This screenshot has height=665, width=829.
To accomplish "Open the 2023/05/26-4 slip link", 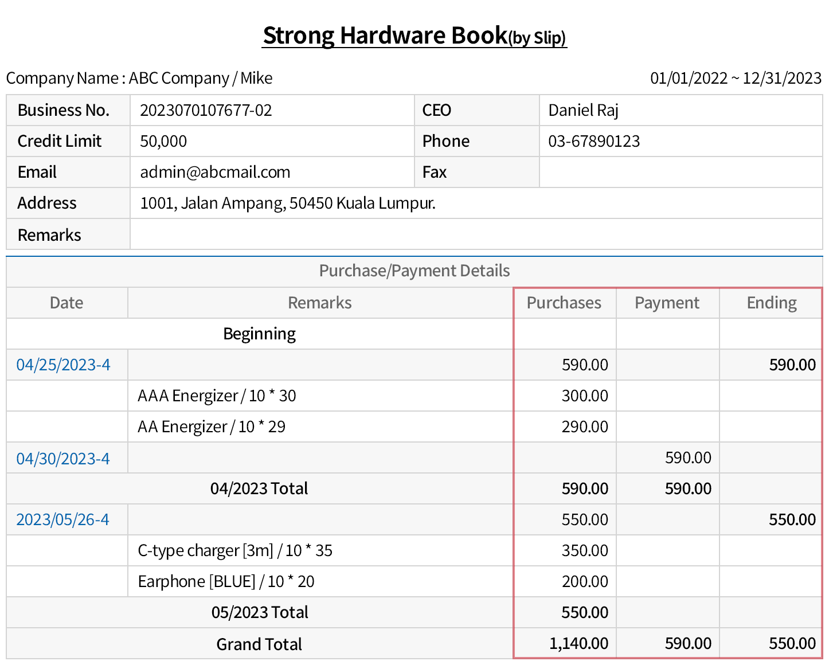I will point(62,519).
